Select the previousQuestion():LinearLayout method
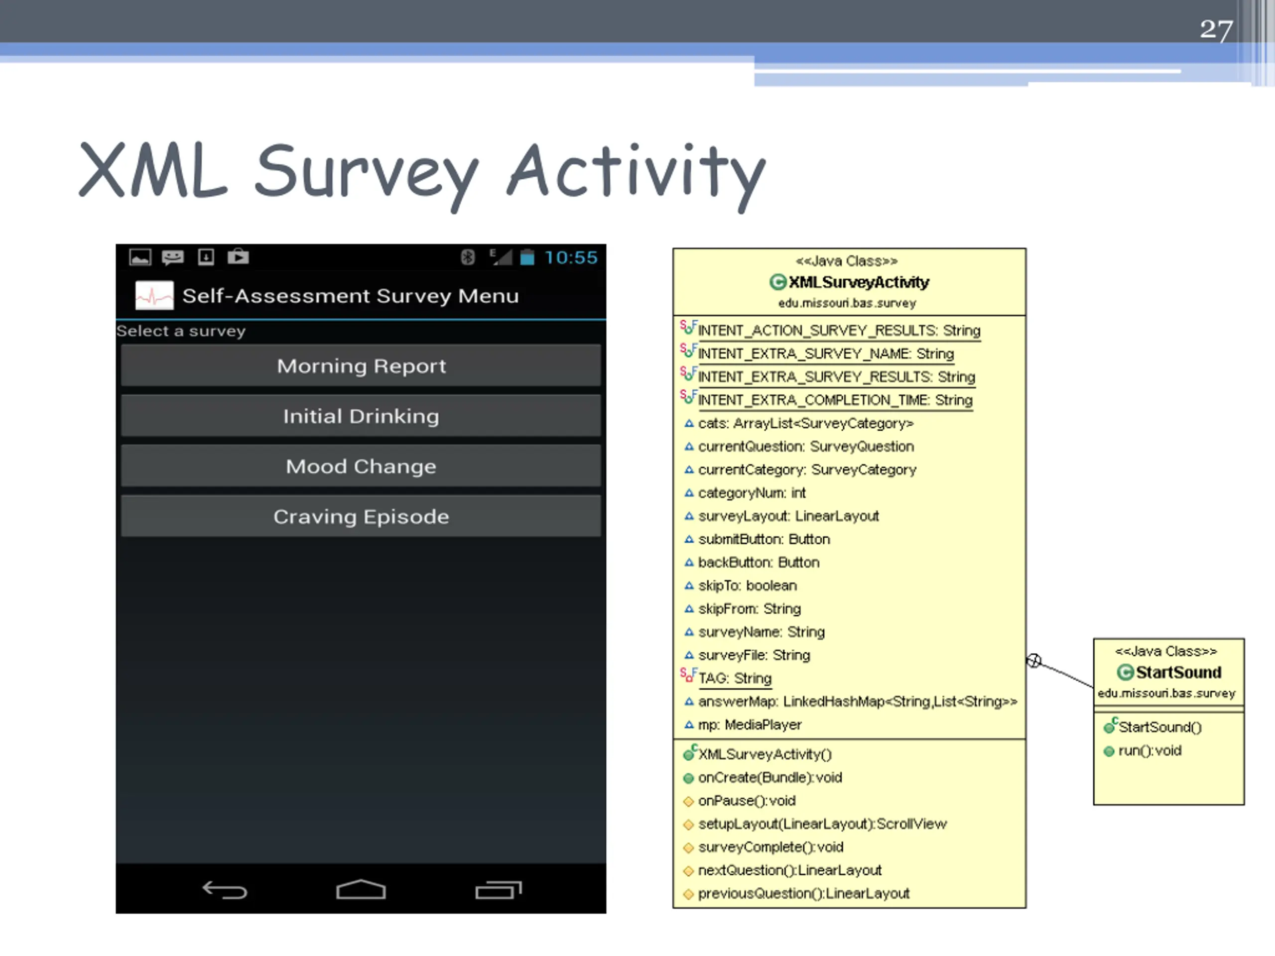Image resolution: width=1275 pixels, height=956 pixels. (x=803, y=893)
